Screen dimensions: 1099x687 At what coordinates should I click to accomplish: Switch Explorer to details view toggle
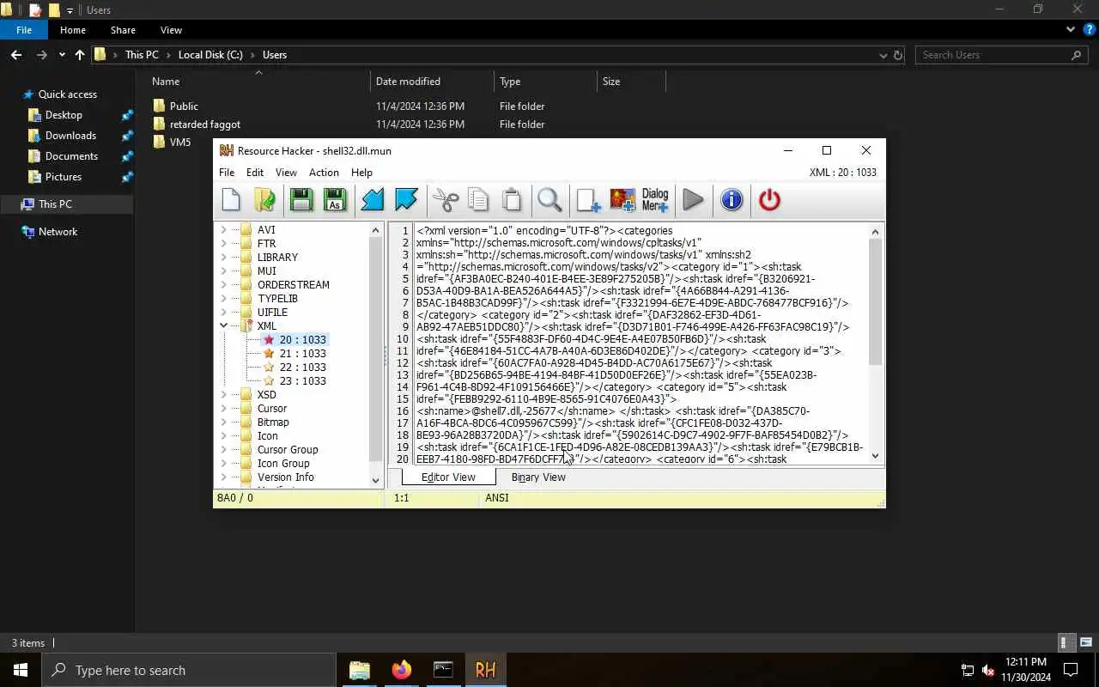click(x=1065, y=642)
